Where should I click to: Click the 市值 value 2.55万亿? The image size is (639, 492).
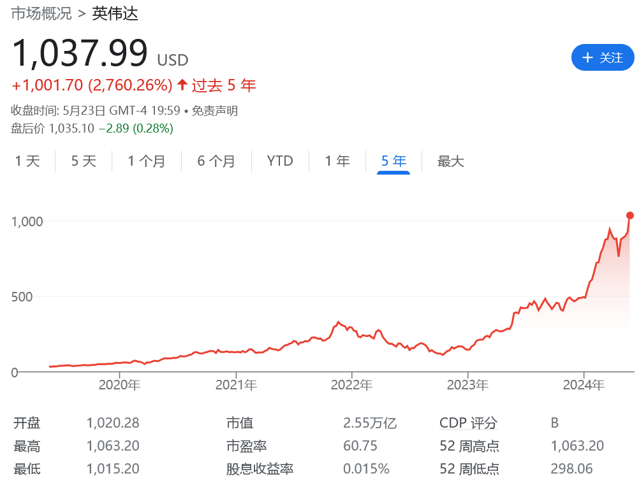tap(370, 423)
